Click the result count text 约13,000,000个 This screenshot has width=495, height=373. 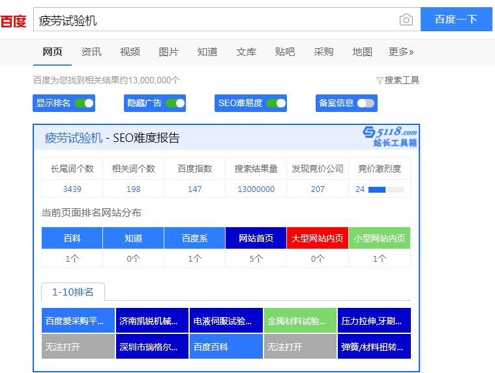point(150,80)
